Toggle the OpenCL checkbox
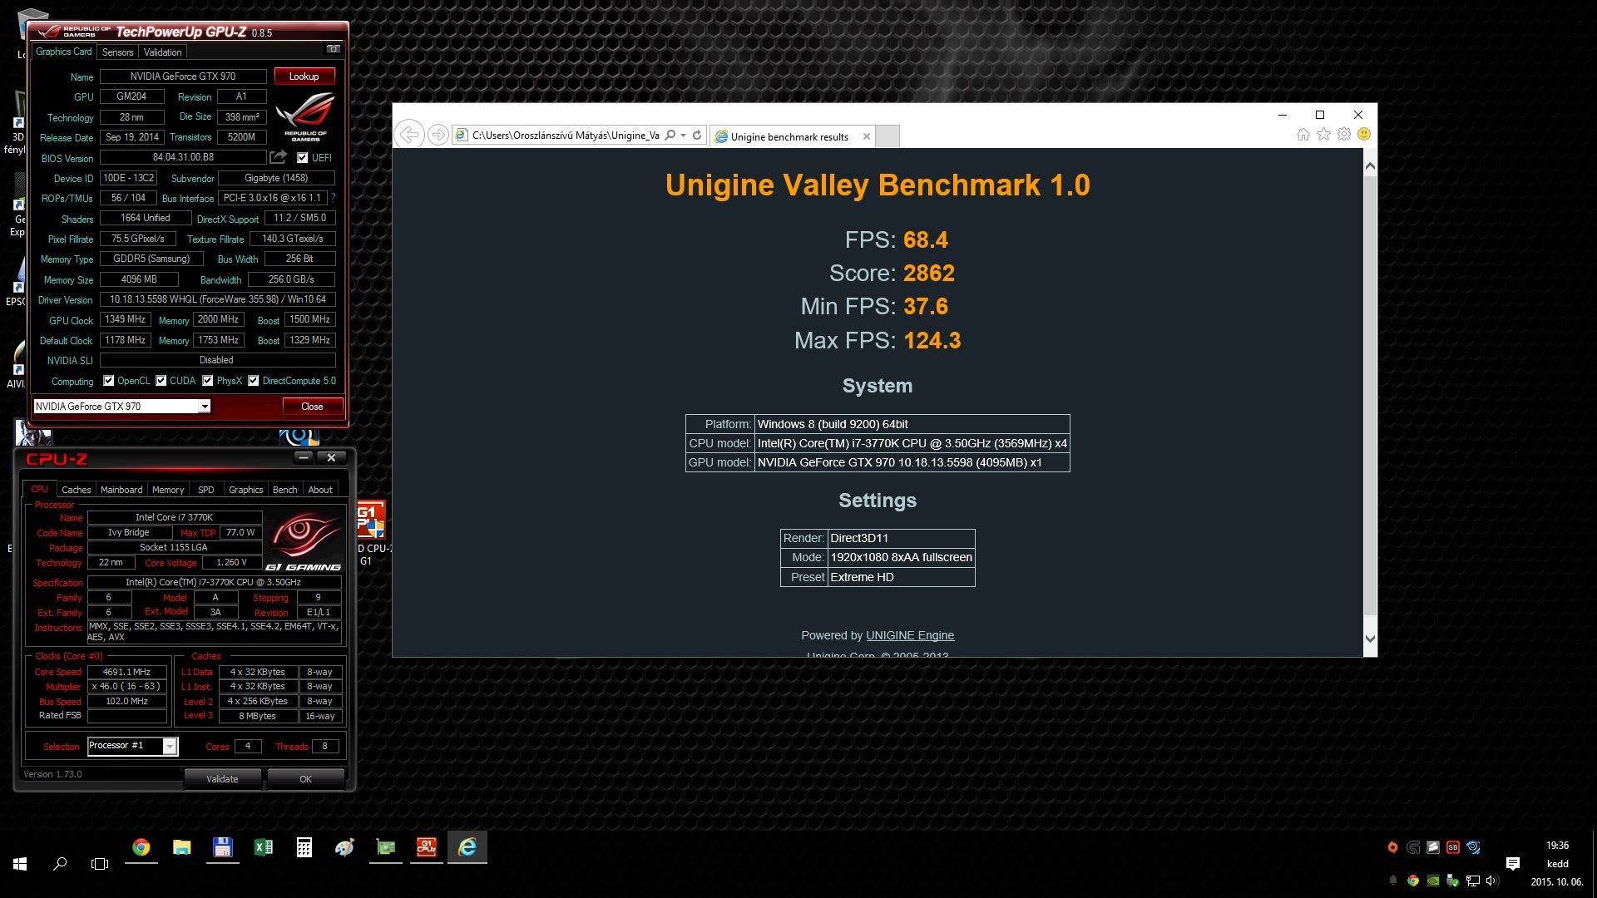The image size is (1597, 898). pos(108,381)
